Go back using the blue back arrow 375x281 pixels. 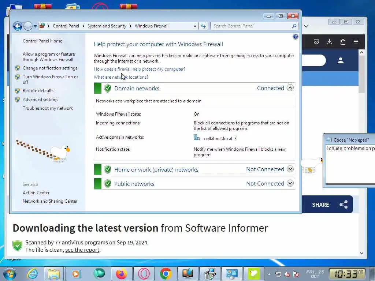(18, 26)
